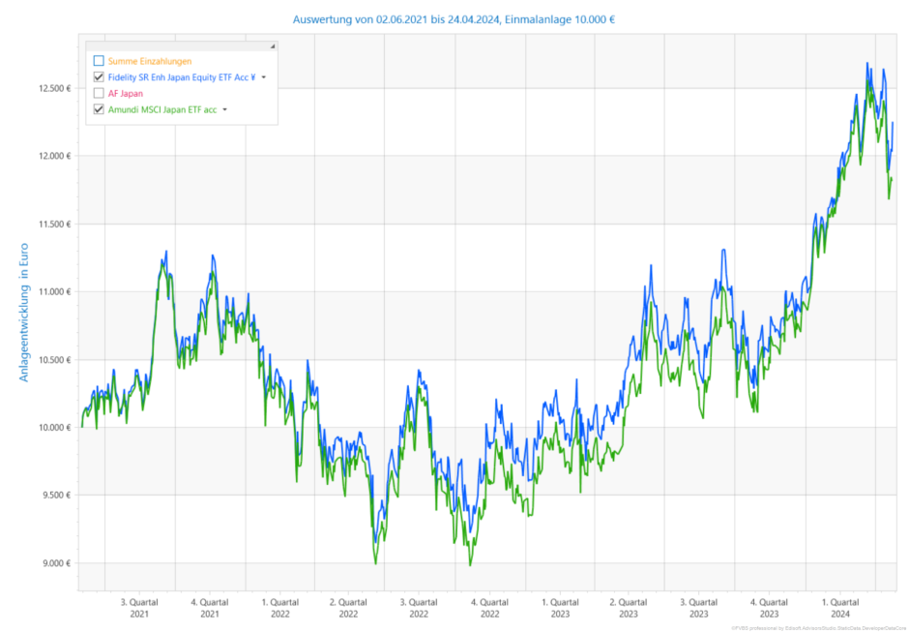Click the 9.000 € y-axis label
Screen dimensions: 909x632
pyautogui.click(x=56, y=563)
